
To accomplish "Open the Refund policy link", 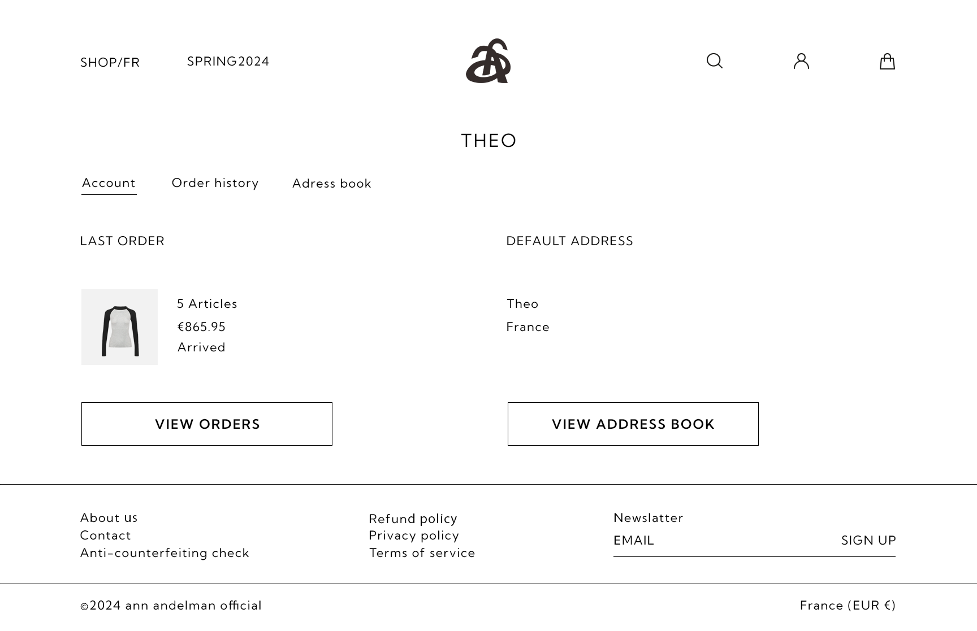I will coord(413,519).
